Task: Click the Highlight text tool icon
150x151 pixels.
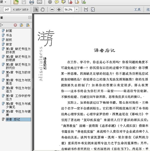Action: 63,2
